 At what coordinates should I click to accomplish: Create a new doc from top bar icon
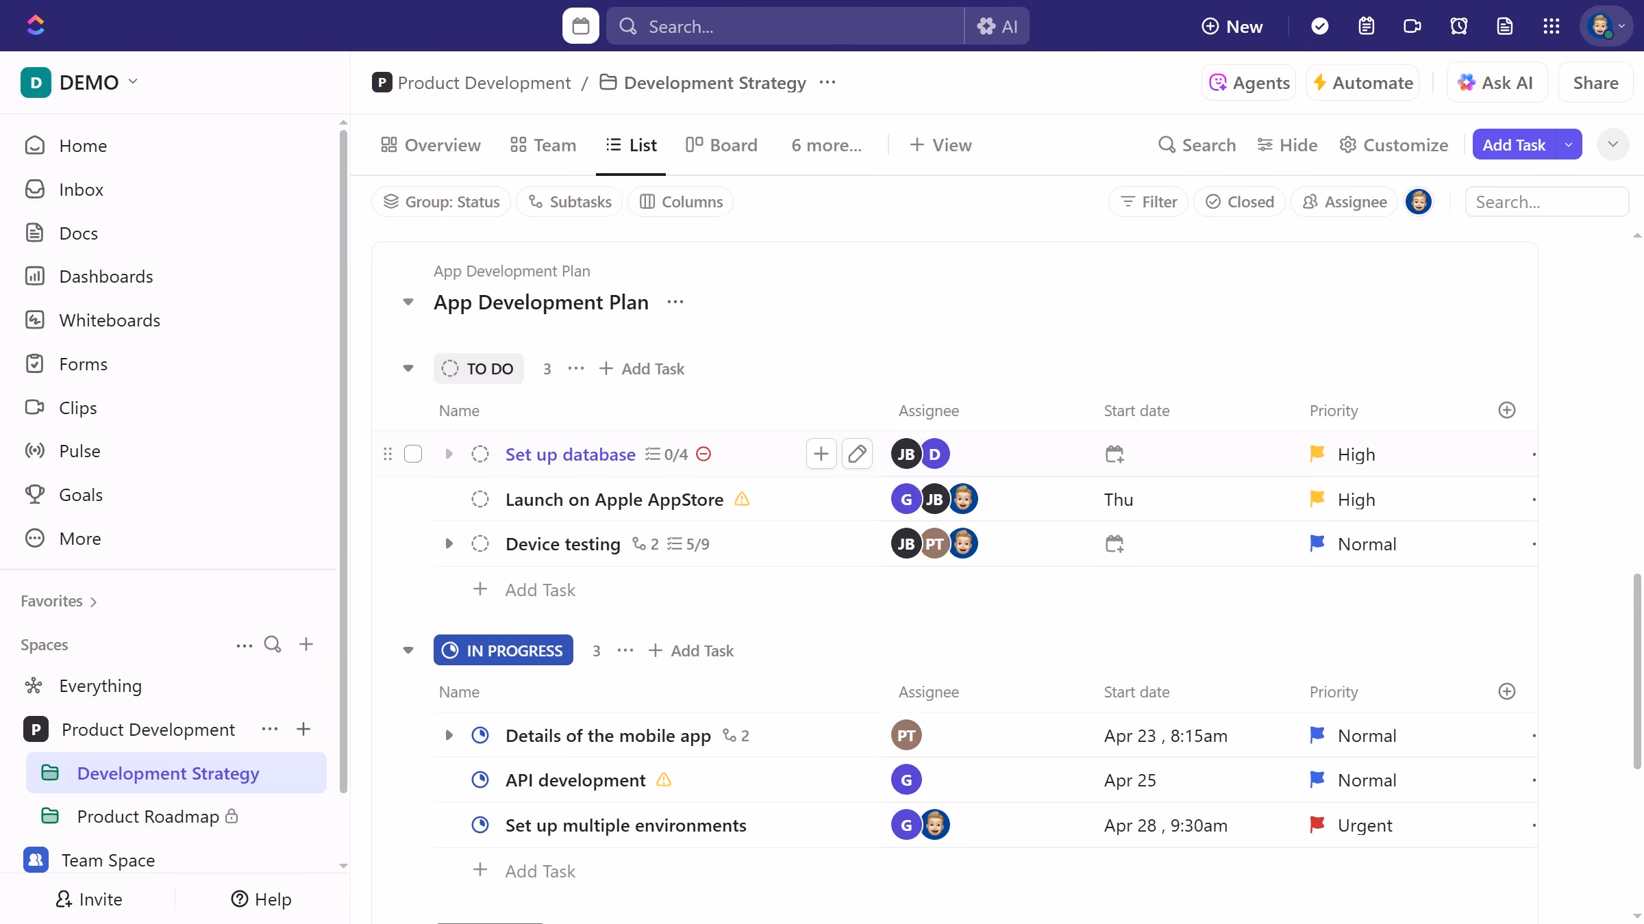pos(1505,26)
